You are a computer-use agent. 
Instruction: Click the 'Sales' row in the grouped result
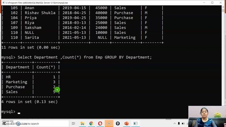pyautogui.click(x=31, y=92)
